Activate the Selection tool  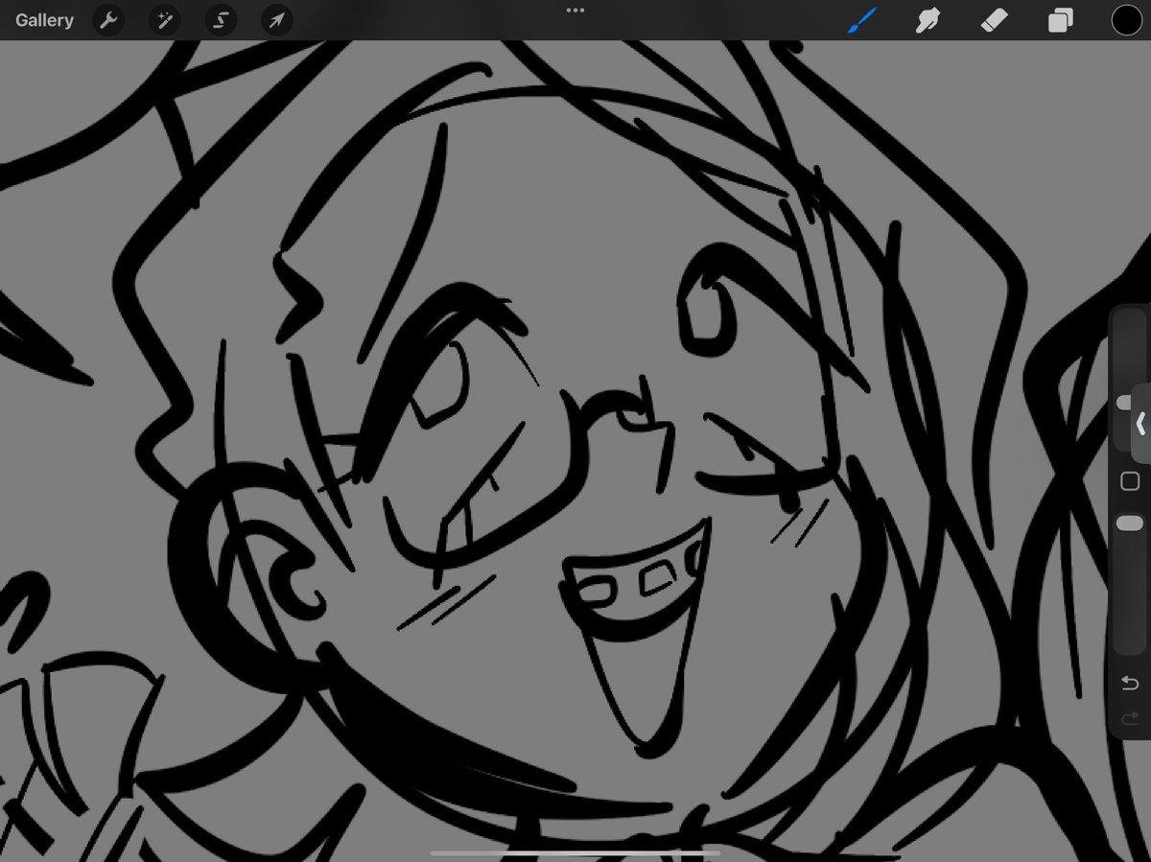point(221,20)
